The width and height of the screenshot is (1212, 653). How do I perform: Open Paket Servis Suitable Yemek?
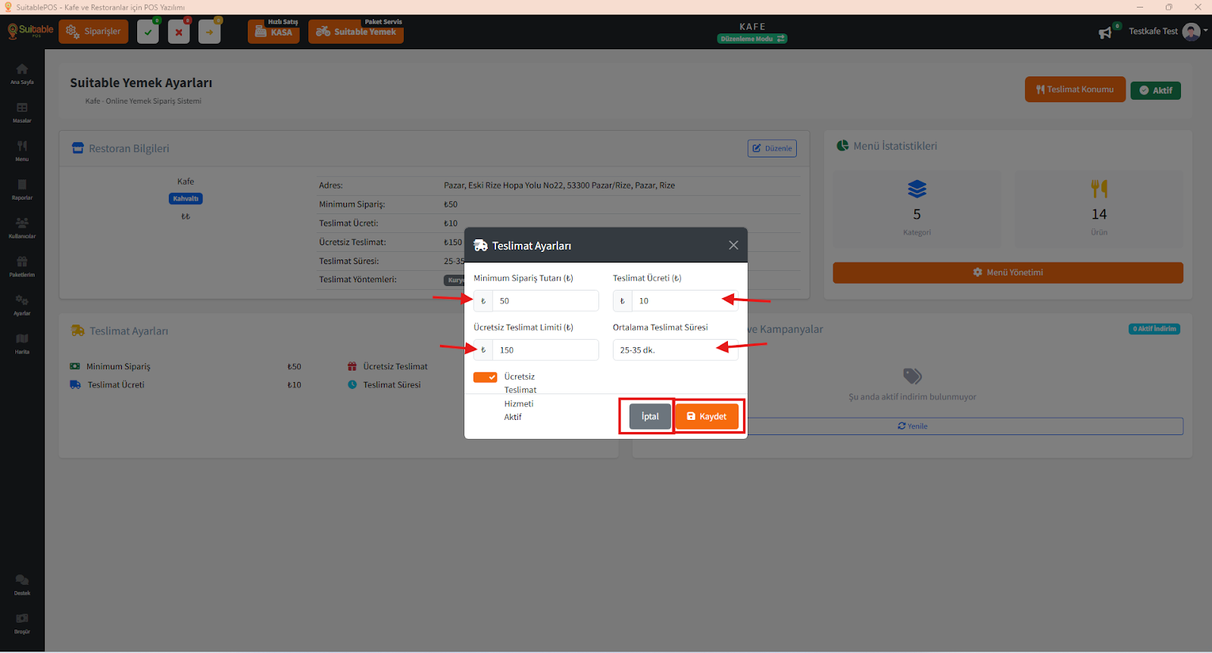coord(356,31)
